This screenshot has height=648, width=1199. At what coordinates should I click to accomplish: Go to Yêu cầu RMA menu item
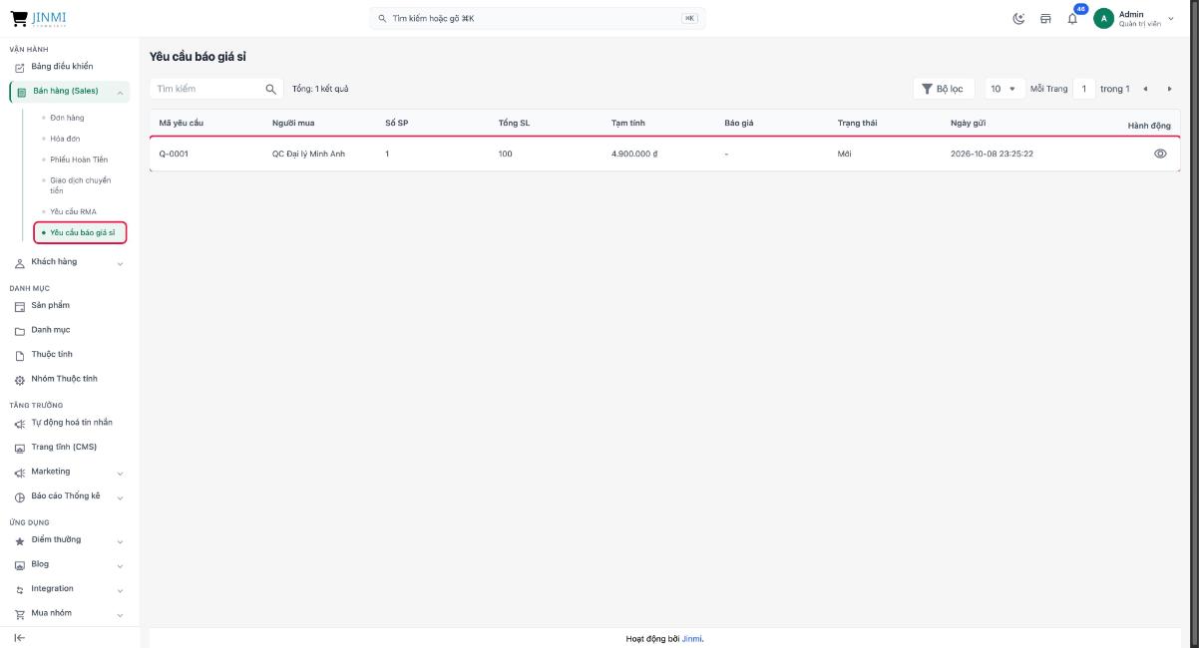tap(73, 211)
